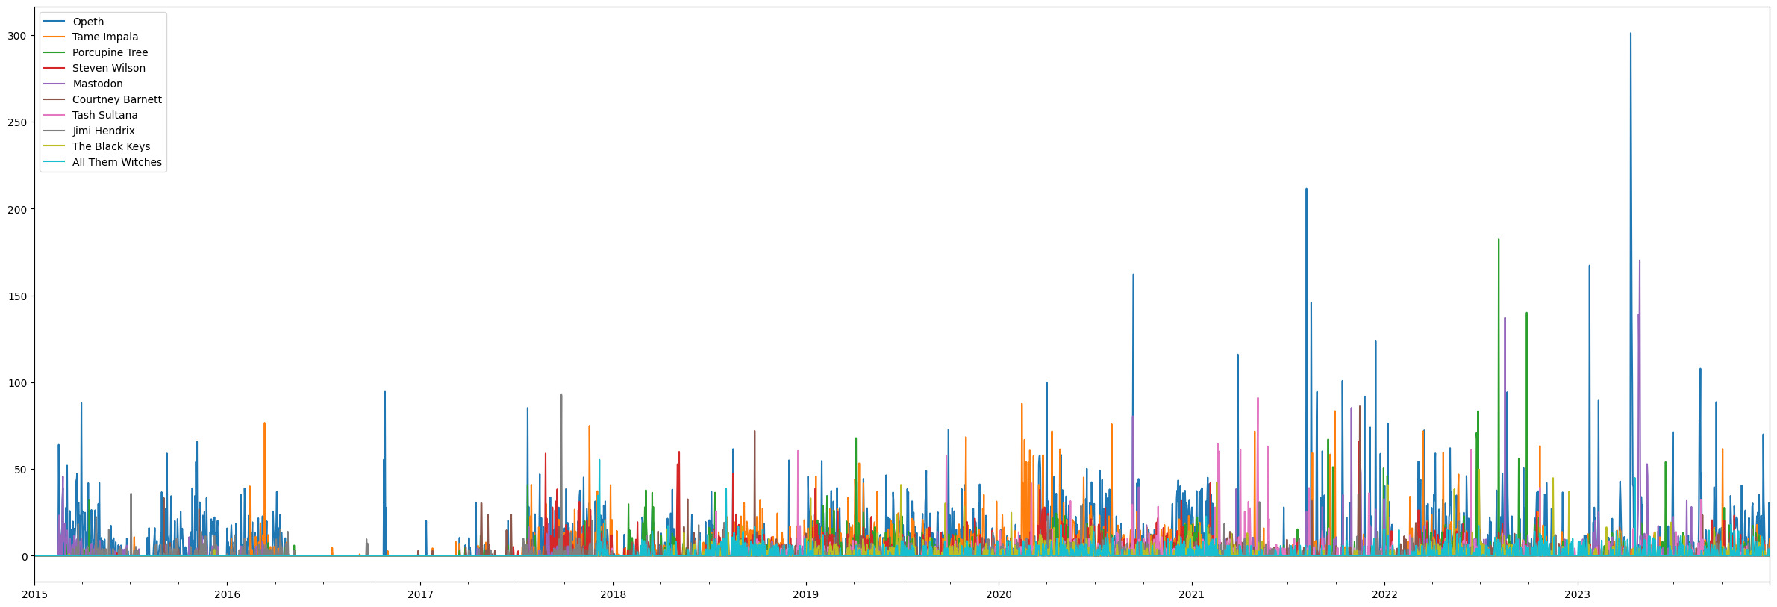1777x607 pixels.
Task: Click the 300 y-axis tick label
Action: [x=19, y=36]
